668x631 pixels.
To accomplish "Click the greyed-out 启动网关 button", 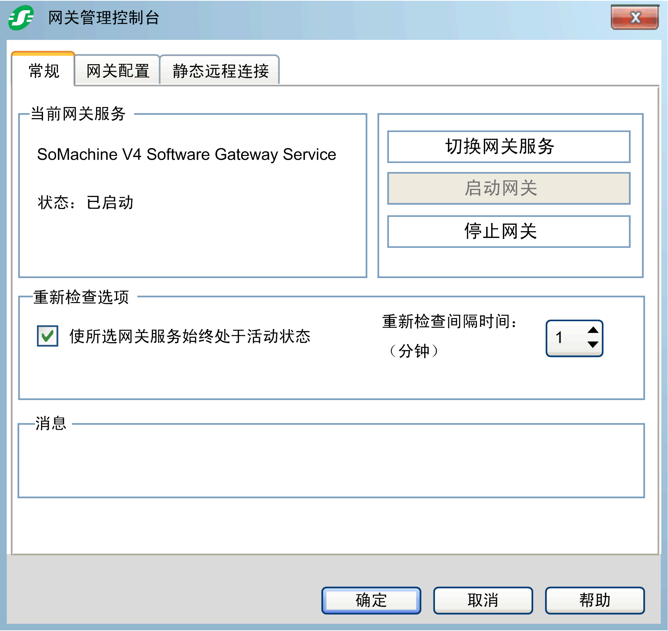I will click(508, 188).
